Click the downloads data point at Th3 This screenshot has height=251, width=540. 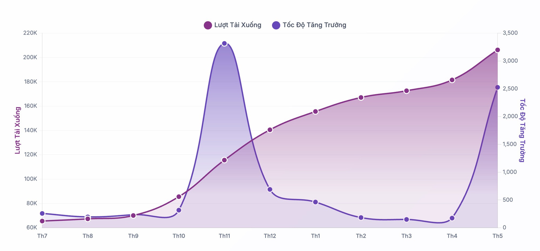point(406,91)
